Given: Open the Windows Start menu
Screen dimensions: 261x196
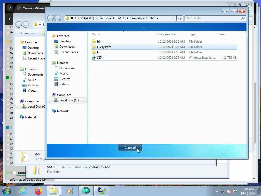Looking at the screenshot, I should [7, 191].
